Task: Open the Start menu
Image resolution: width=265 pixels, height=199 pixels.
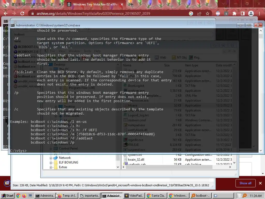Action: [8, 196]
